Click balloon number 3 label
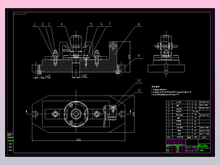The image size is (220, 165). click(49, 25)
